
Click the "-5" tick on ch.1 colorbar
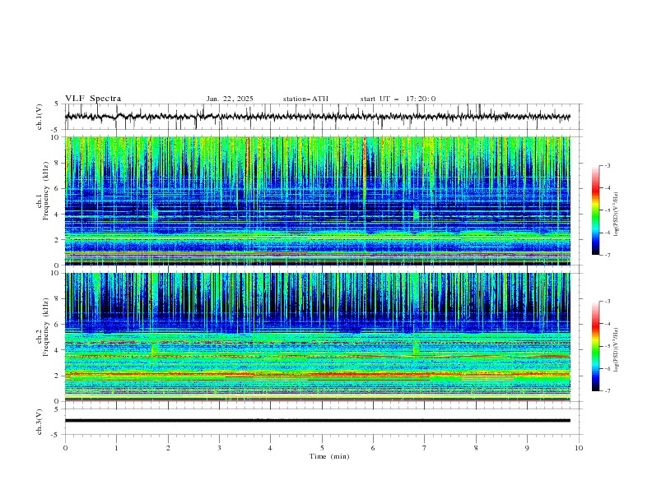[x=607, y=210]
